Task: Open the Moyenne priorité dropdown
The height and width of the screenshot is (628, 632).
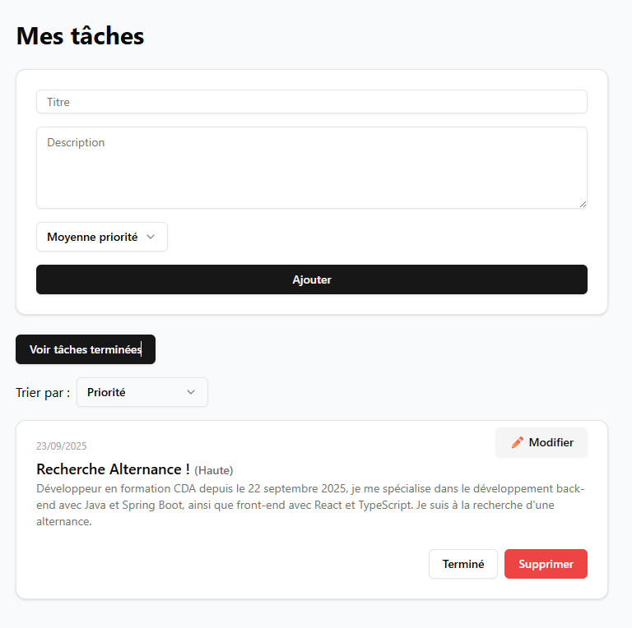Action: [101, 237]
